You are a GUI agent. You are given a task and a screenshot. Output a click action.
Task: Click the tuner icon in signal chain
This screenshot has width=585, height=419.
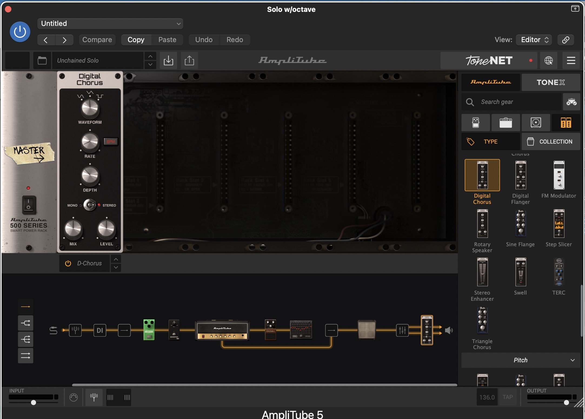[75, 330]
